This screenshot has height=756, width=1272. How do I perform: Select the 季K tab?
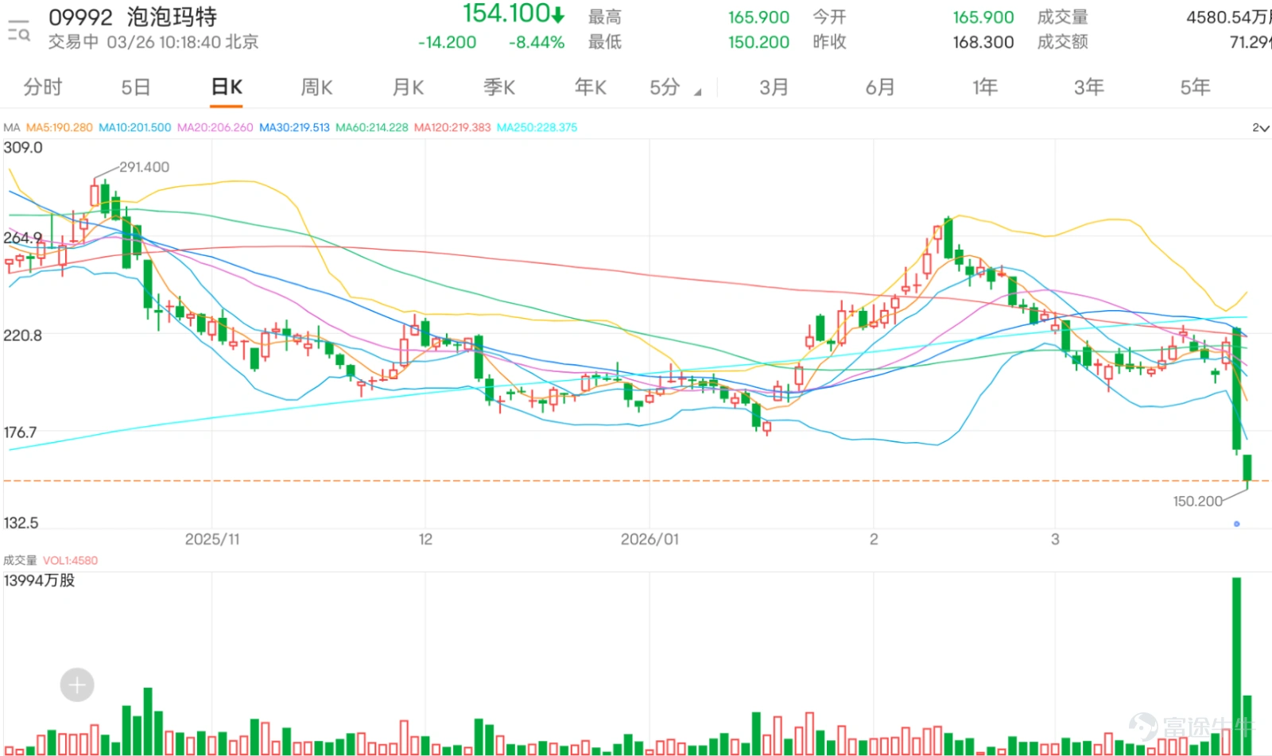pyautogui.click(x=499, y=87)
